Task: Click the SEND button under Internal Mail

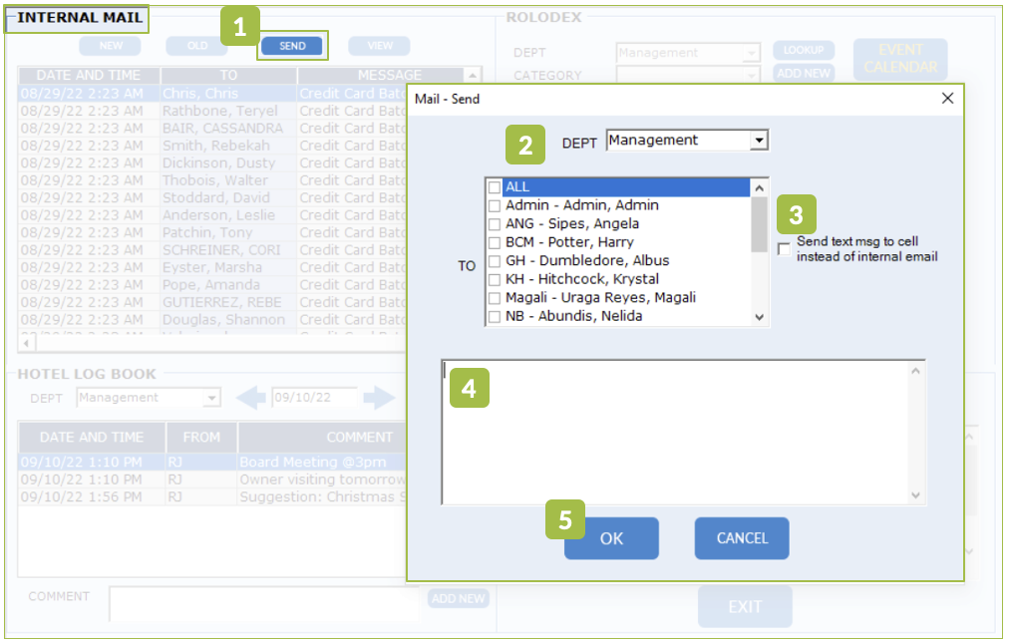Action: [x=292, y=46]
